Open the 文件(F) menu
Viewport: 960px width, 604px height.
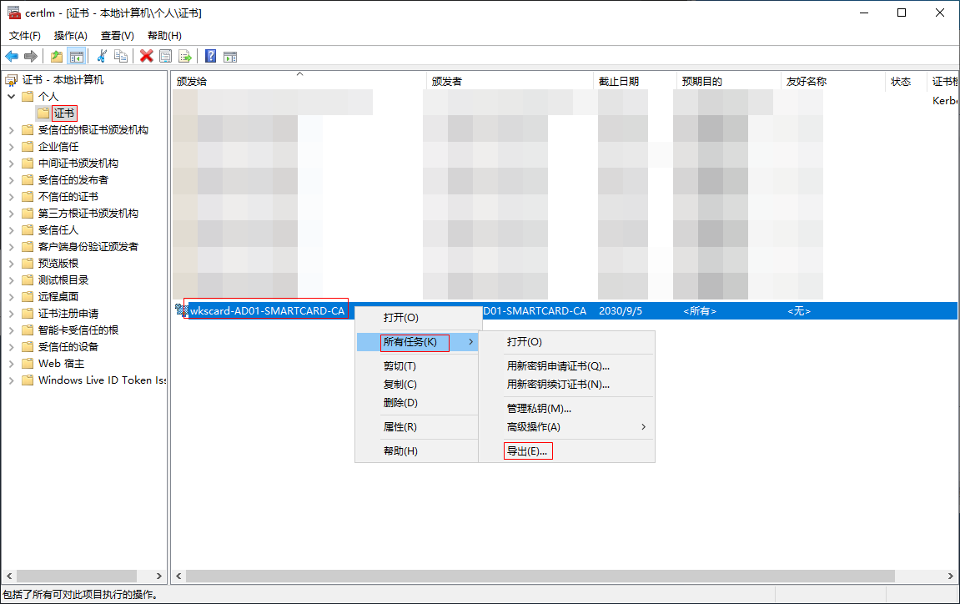point(24,36)
